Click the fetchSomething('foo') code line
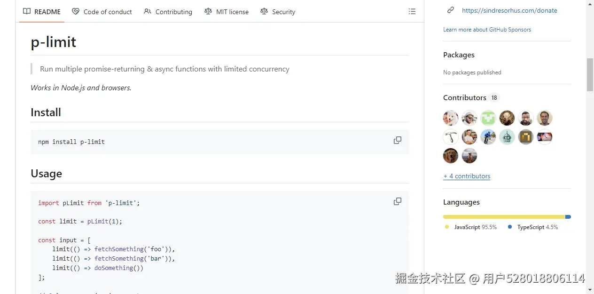594x294 pixels. (113, 249)
